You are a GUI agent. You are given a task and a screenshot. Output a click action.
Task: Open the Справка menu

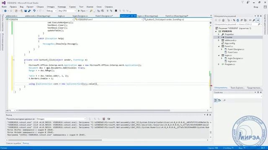pos(108,7)
